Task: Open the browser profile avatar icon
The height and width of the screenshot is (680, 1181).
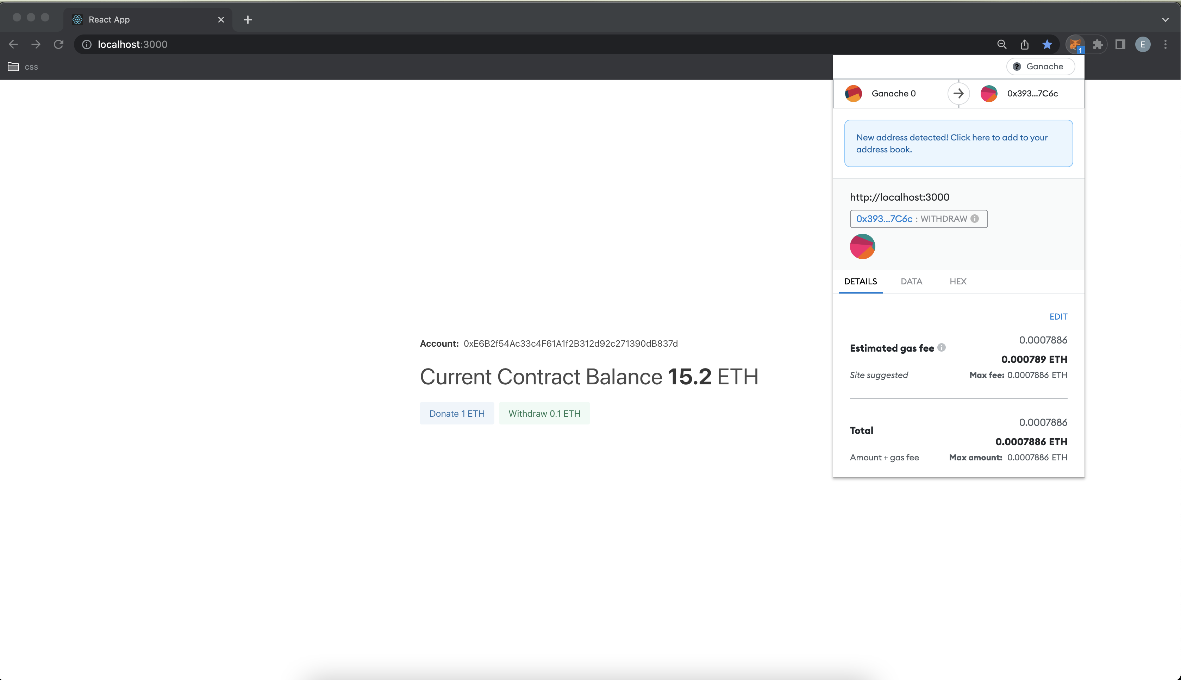Action: pos(1143,44)
